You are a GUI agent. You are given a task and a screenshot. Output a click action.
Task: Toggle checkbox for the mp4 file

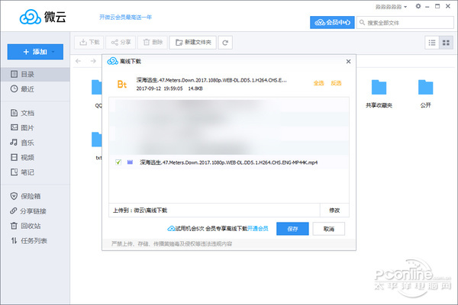tap(118, 162)
